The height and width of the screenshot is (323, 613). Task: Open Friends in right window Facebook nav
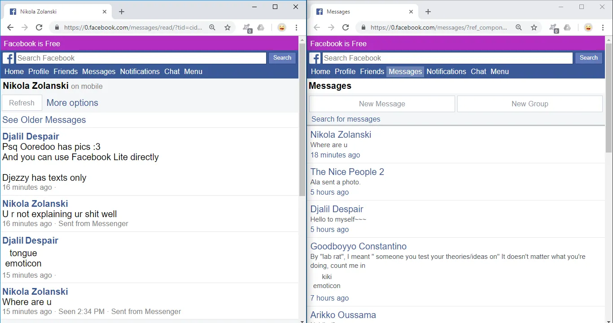[372, 71]
